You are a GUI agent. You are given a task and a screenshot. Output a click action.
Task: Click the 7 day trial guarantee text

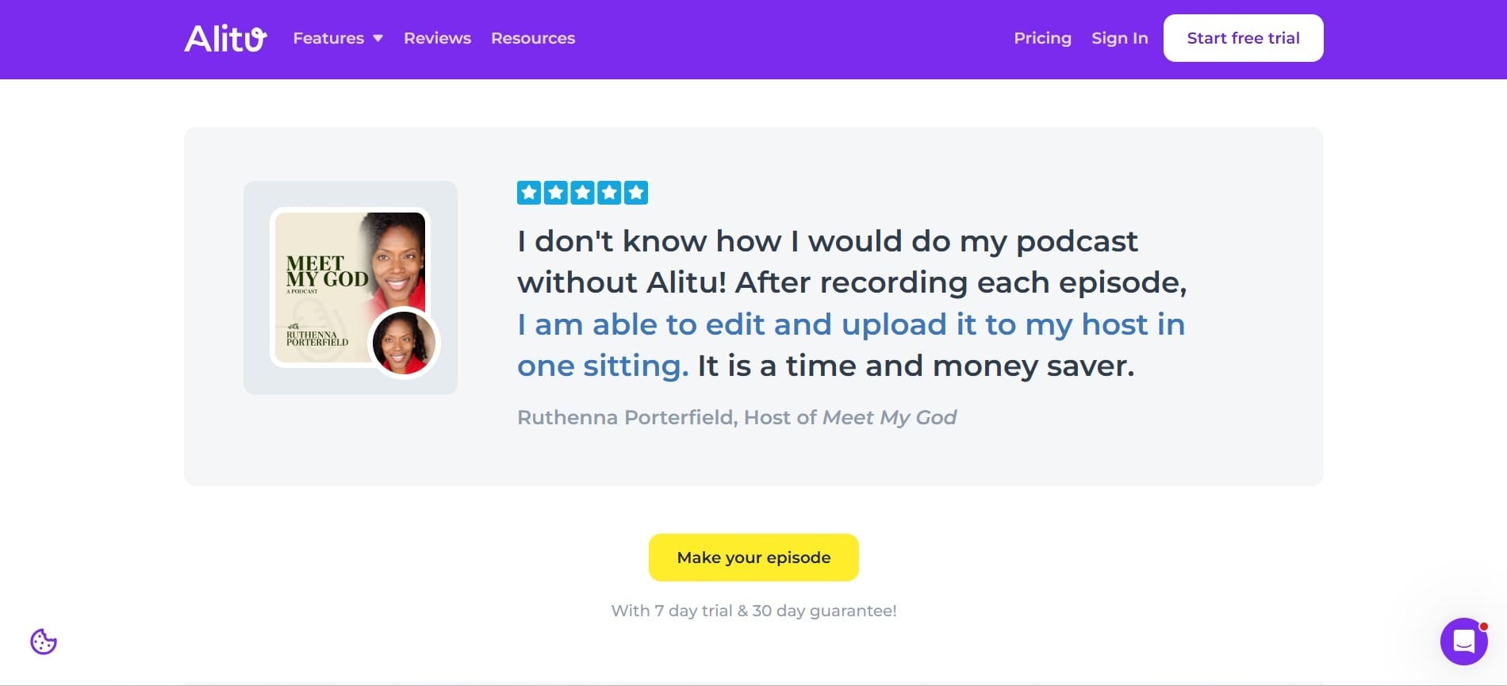[x=753, y=611]
